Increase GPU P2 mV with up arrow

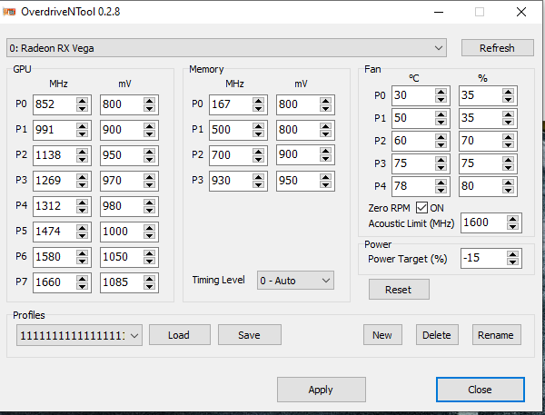150,152
